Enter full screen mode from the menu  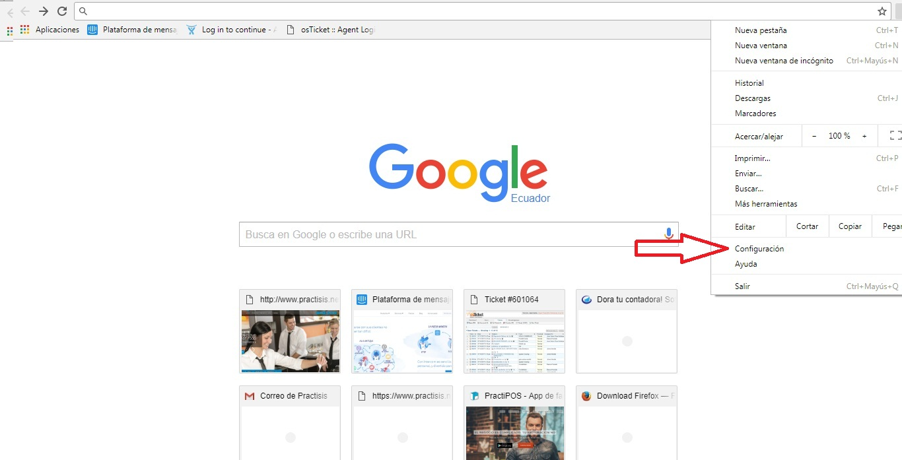(x=895, y=136)
